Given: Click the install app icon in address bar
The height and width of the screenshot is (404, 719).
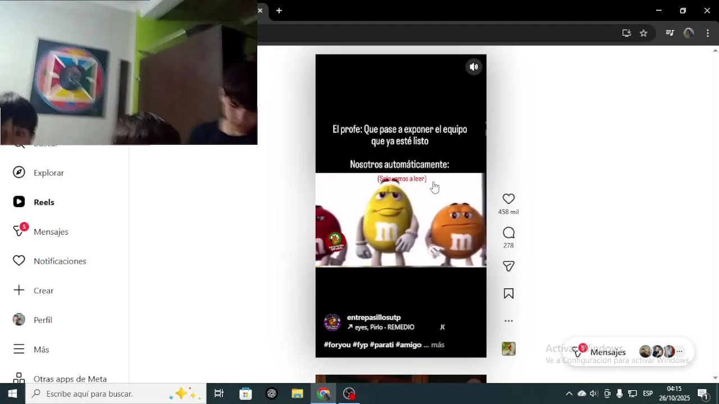Looking at the screenshot, I should click(x=626, y=33).
